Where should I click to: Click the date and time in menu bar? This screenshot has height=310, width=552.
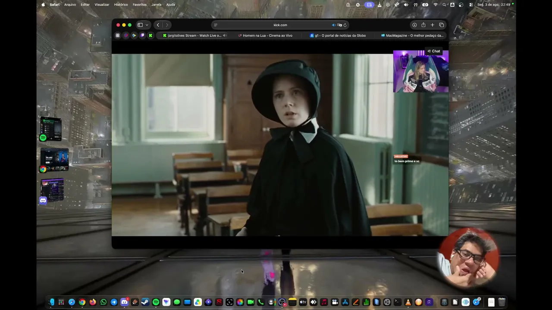(493, 5)
